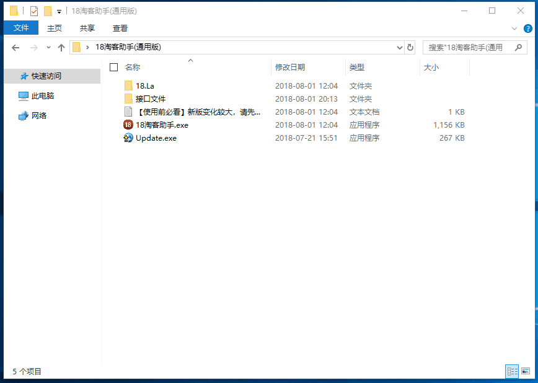Switch to large icons view layout
The height and width of the screenshot is (383, 538).
click(526, 371)
